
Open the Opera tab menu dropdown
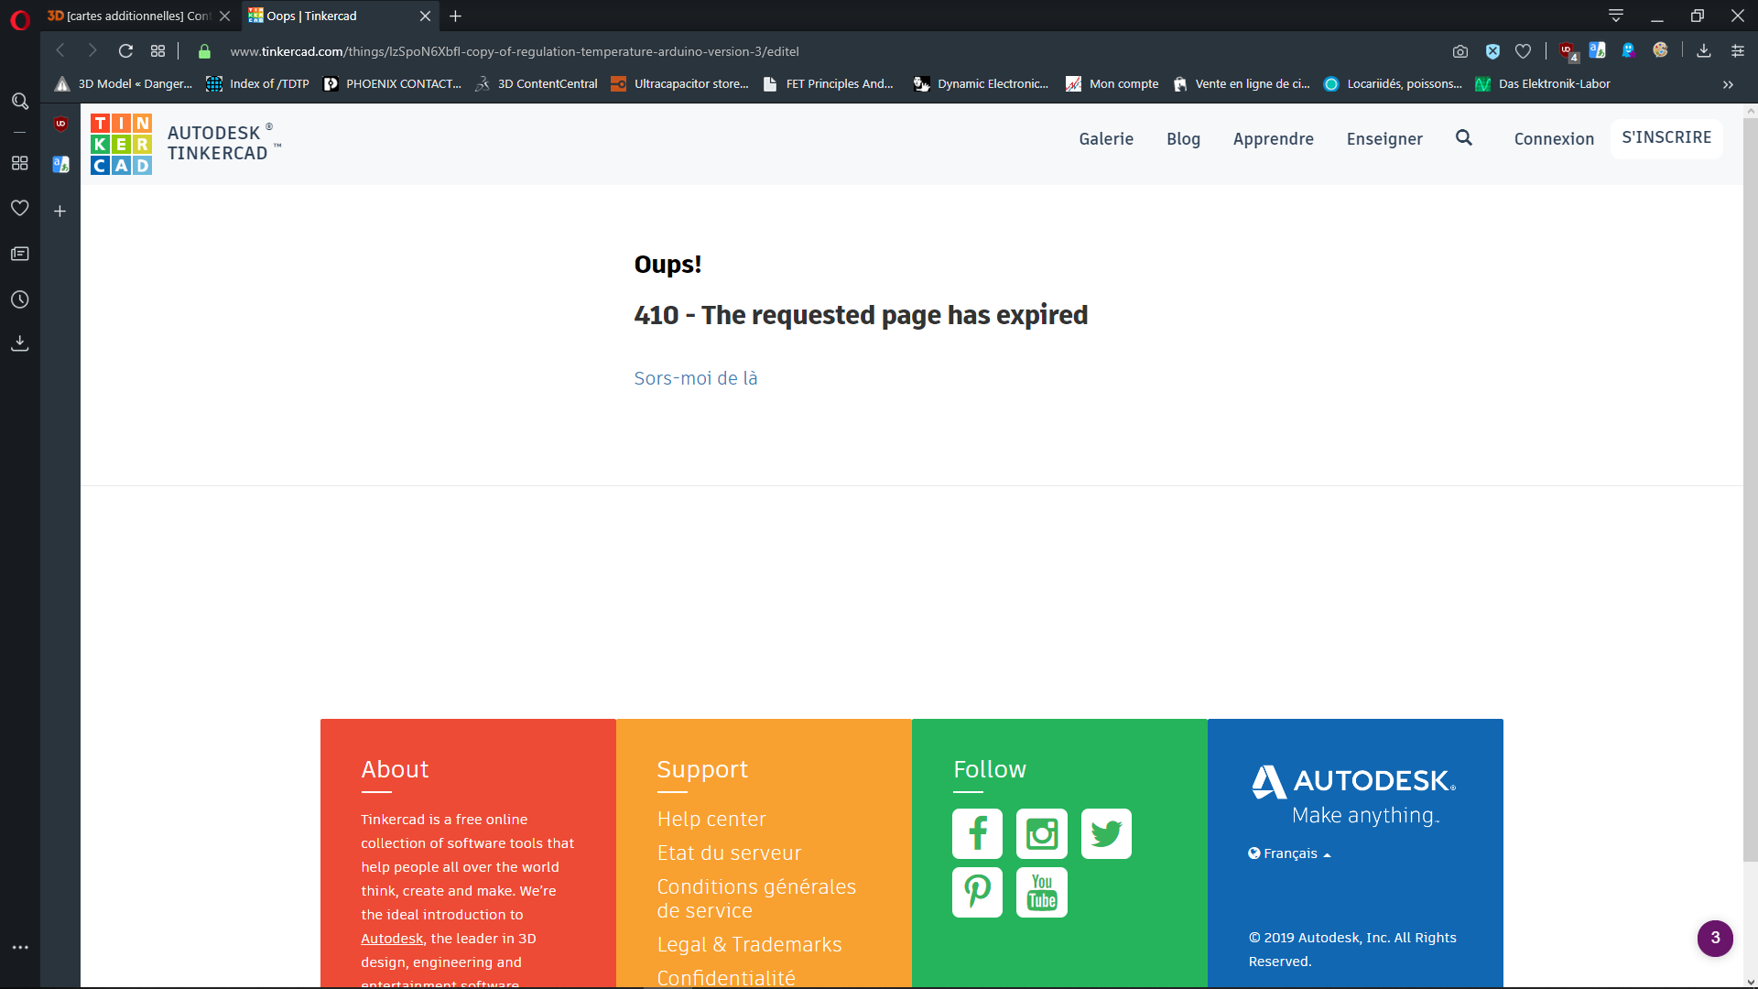pos(1616,16)
